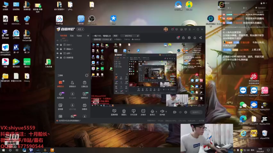Hide the 英雄联盟 layer
The width and height of the screenshot is (273, 153).
pos(57,57)
